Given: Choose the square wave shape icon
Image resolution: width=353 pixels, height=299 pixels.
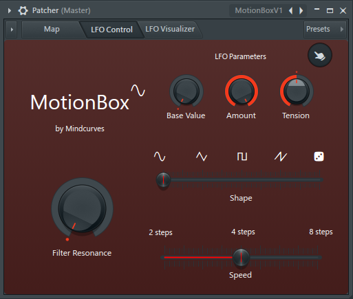Looking at the screenshot, I should coord(242,157).
